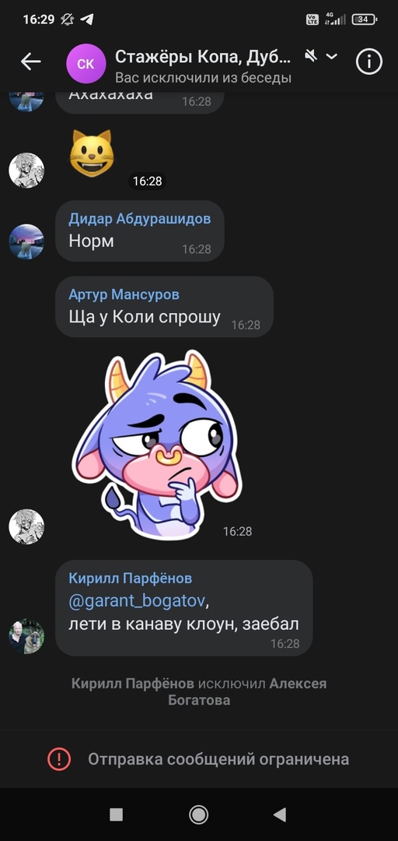Click the @garant_bogatov mention link
398x841 pixels.
pyautogui.click(x=137, y=601)
